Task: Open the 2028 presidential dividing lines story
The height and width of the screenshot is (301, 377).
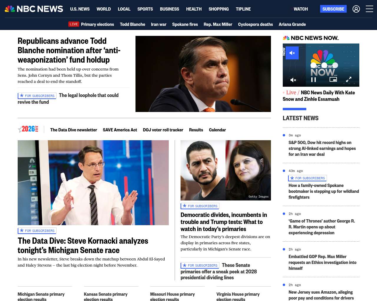Action: pos(219,271)
